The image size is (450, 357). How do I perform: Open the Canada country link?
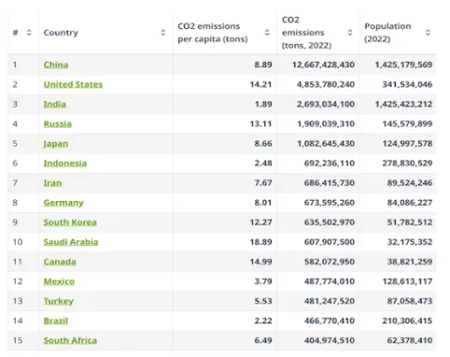coord(60,261)
